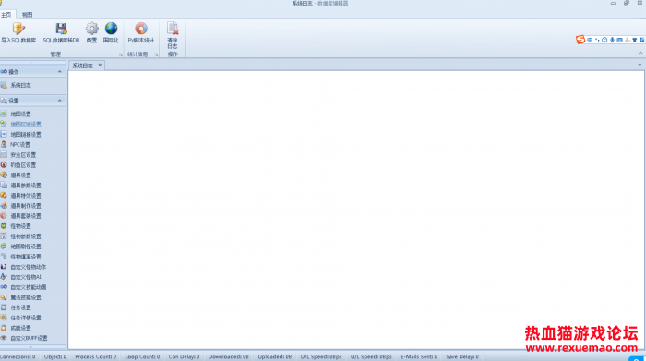Expand the 管理 ribbon group dialog launcher
This screenshot has width=646, height=361.
coord(121,54)
